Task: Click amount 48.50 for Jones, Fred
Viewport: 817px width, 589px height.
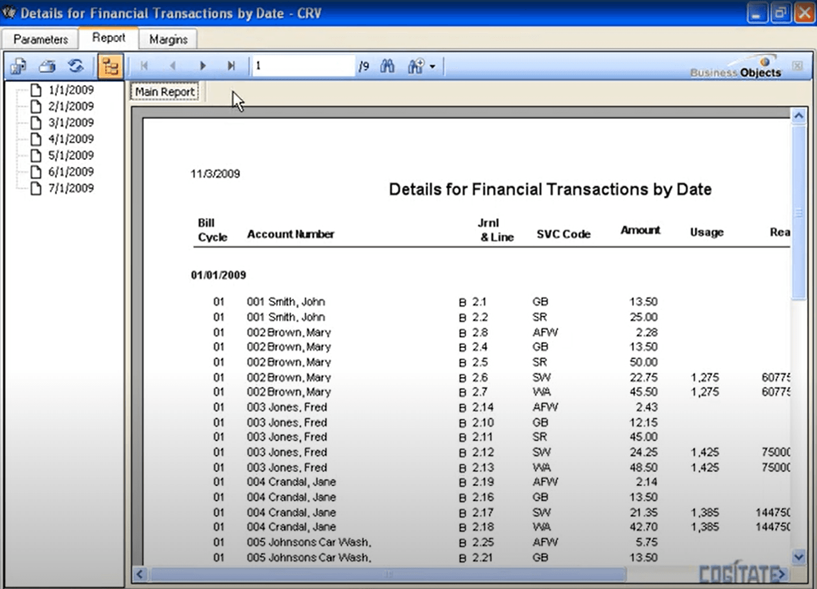Action: tap(644, 467)
